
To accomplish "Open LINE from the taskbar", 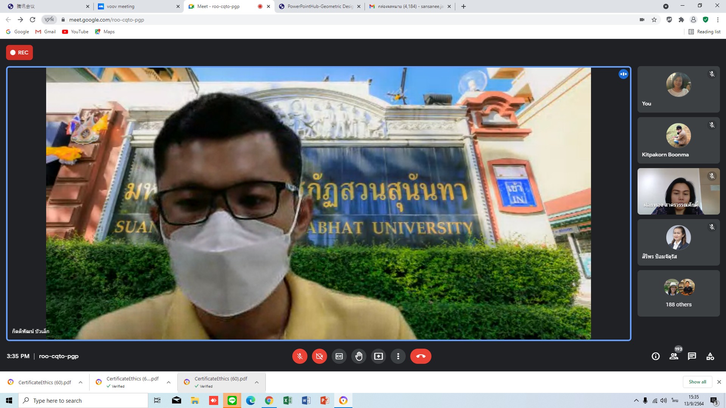I will [x=232, y=400].
